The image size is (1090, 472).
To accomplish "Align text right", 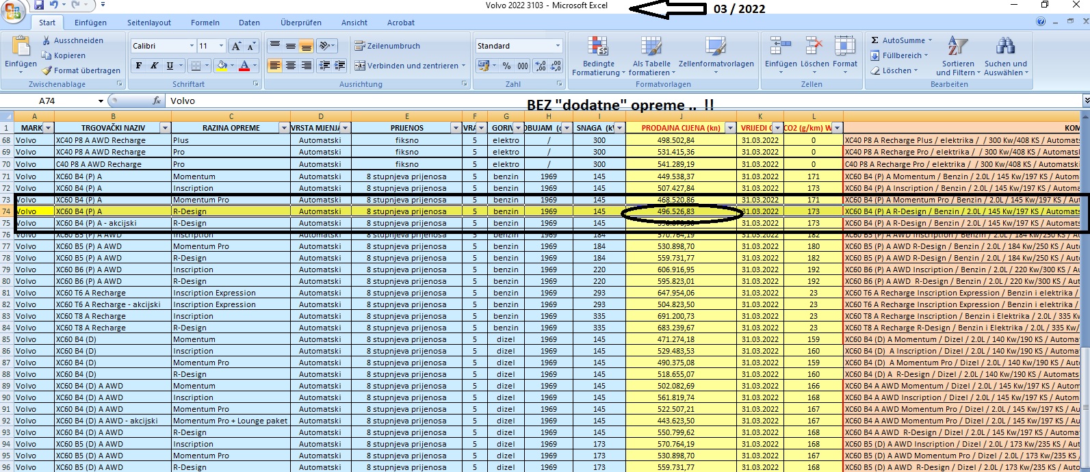I will pos(307,66).
